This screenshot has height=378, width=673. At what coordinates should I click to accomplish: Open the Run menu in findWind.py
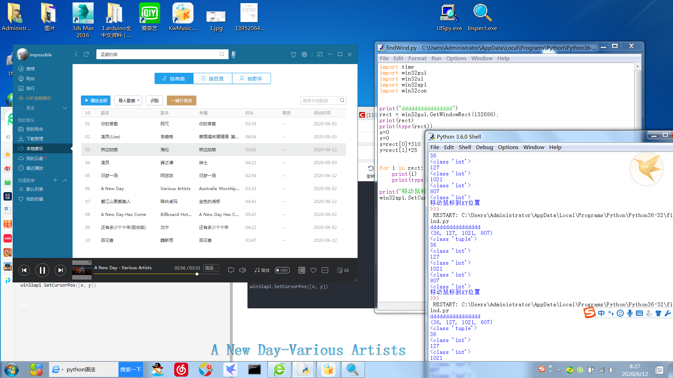436,58
